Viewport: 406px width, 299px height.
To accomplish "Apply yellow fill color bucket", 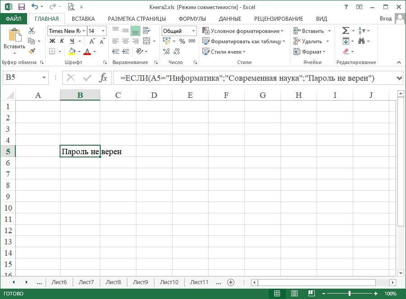I will tap(72, 51).
